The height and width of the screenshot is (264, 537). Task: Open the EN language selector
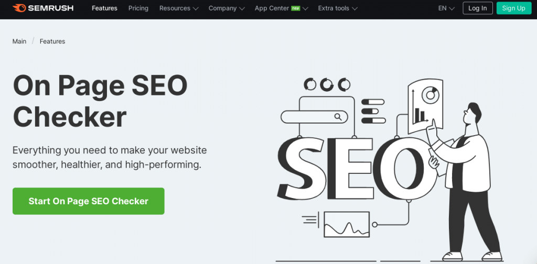[x=446, y=8]
